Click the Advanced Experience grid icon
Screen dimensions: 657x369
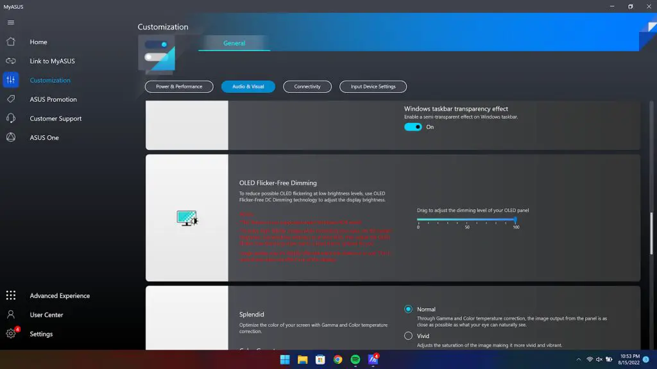(11, 295)
